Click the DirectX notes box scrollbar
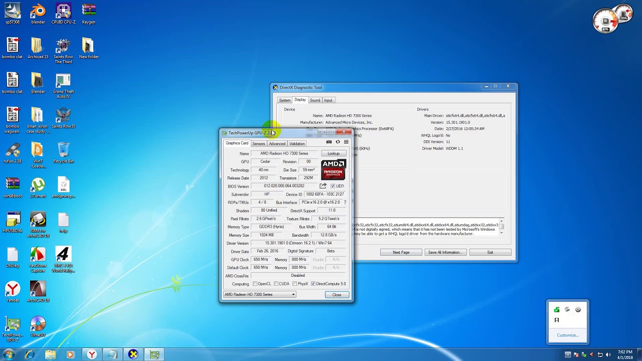Screen dimensions: 642x361 tap(501, 227)
